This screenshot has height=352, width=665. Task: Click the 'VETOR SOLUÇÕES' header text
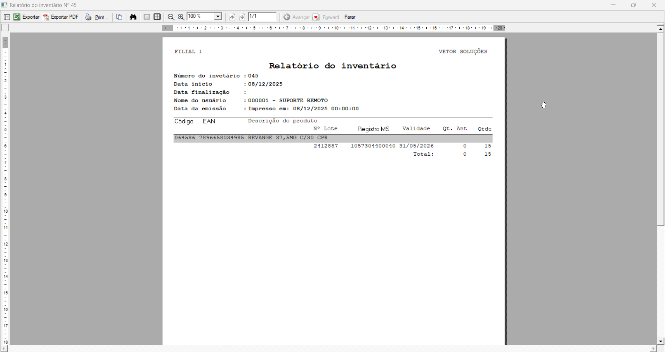463,52
